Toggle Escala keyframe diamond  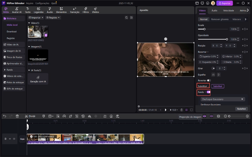pyautogui.click(x=245, y=29)
